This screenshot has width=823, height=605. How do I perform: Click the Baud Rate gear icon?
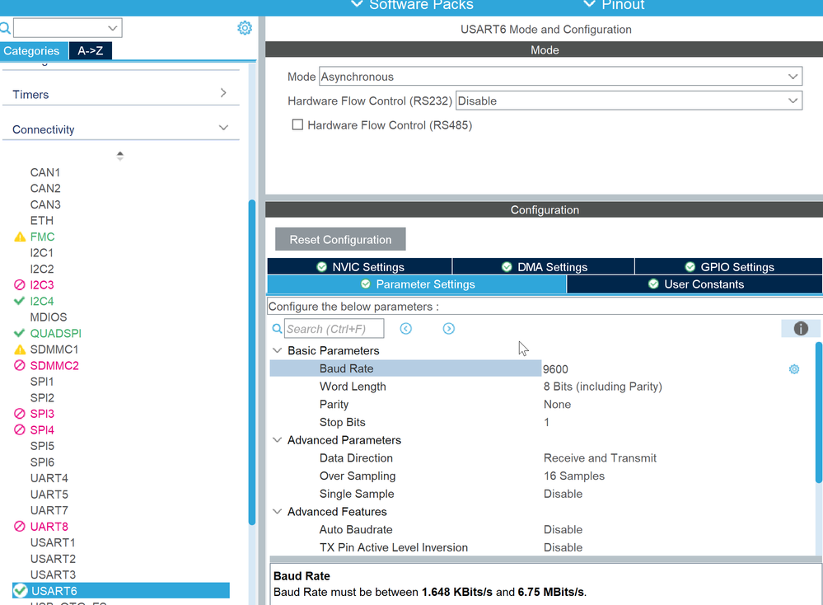[x=794, y=369]
